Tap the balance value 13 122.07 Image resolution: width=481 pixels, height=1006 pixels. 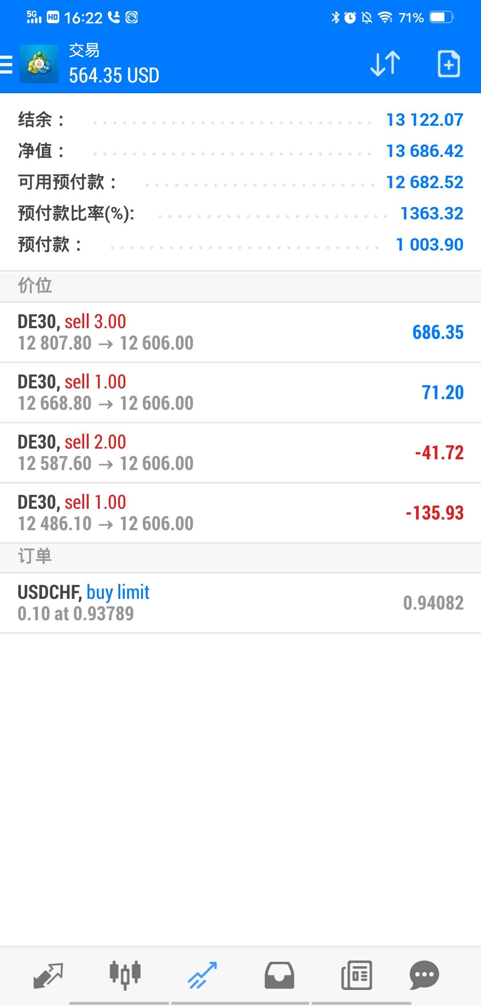coord(424,120)
